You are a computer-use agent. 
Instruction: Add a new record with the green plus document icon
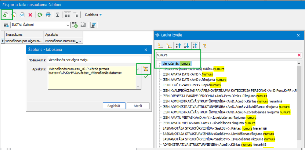[x=5, y=15]
